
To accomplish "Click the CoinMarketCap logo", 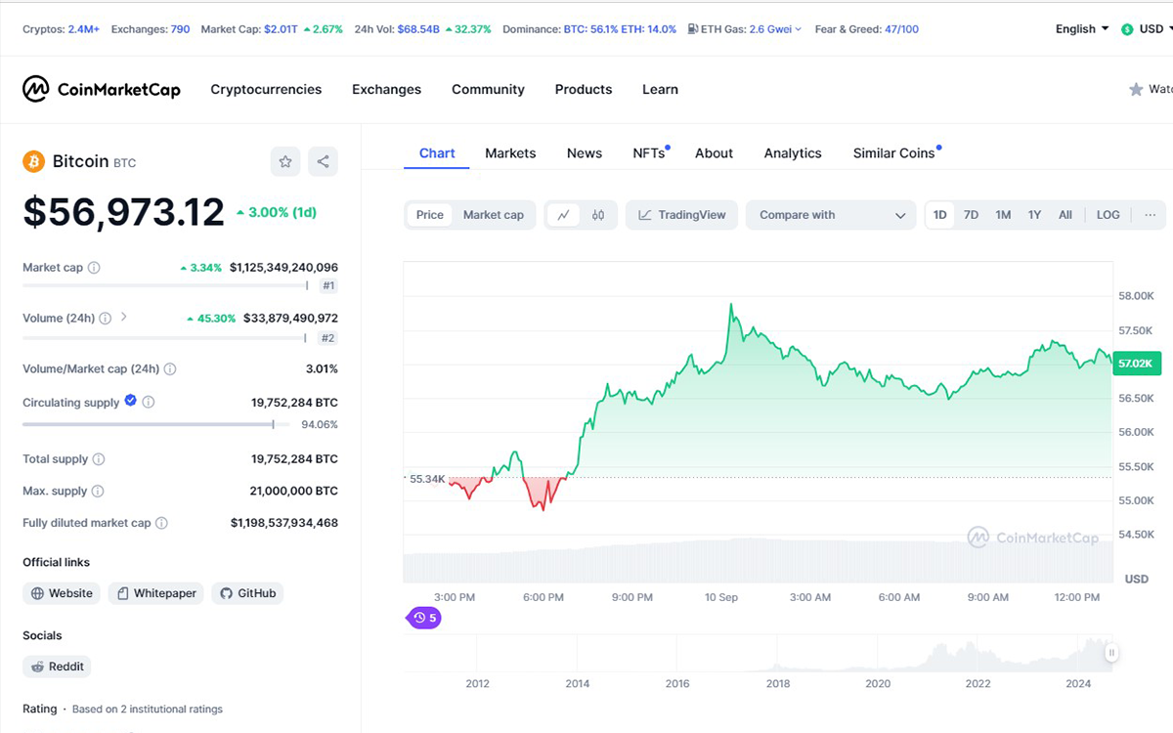I will pyautogui.click(x=102, y=89).
